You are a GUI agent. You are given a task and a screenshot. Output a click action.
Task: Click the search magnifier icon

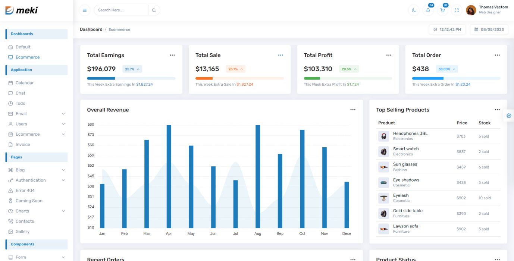pyautogui.click(x=154, y=10)
